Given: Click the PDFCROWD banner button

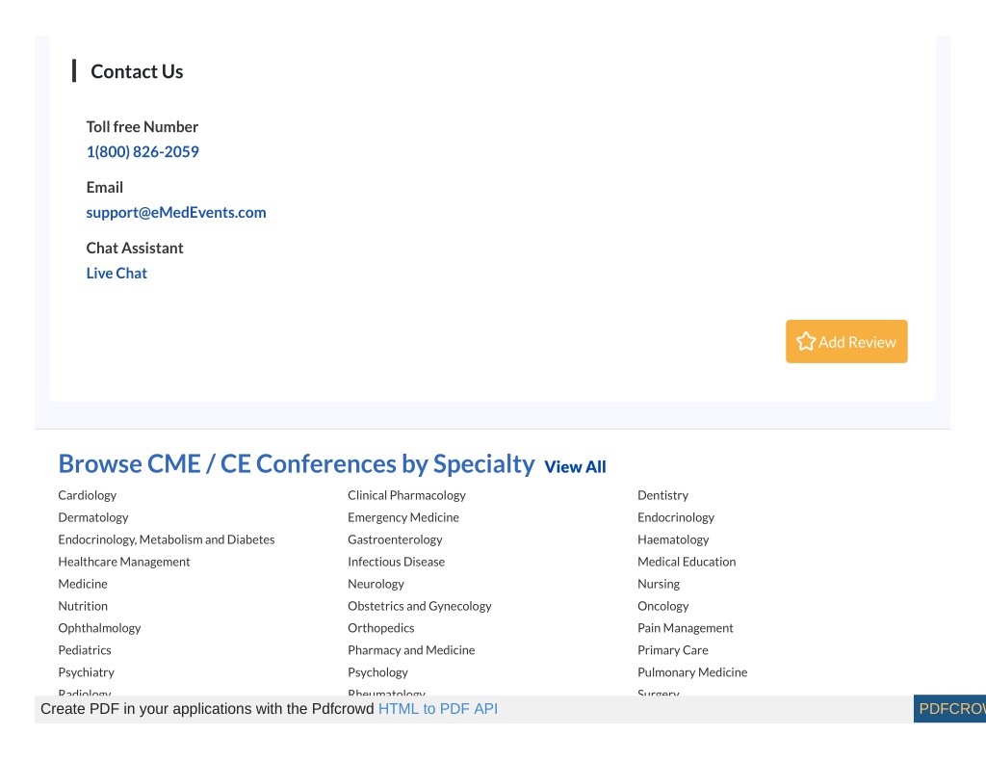Looking at the screenshot, I should (x=949, y=709).
